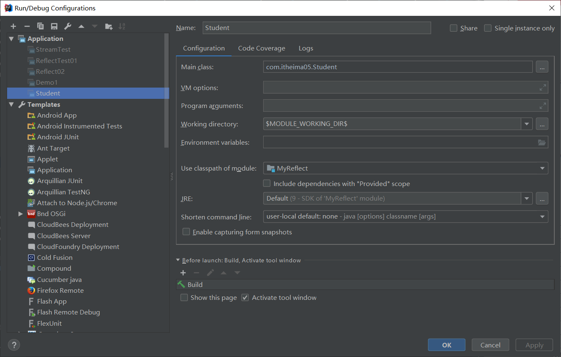The width and height of the screenshot is (561, 357).
Task: Uncheck the Activate tool window checkbox
Action: (x=245, y=298)
